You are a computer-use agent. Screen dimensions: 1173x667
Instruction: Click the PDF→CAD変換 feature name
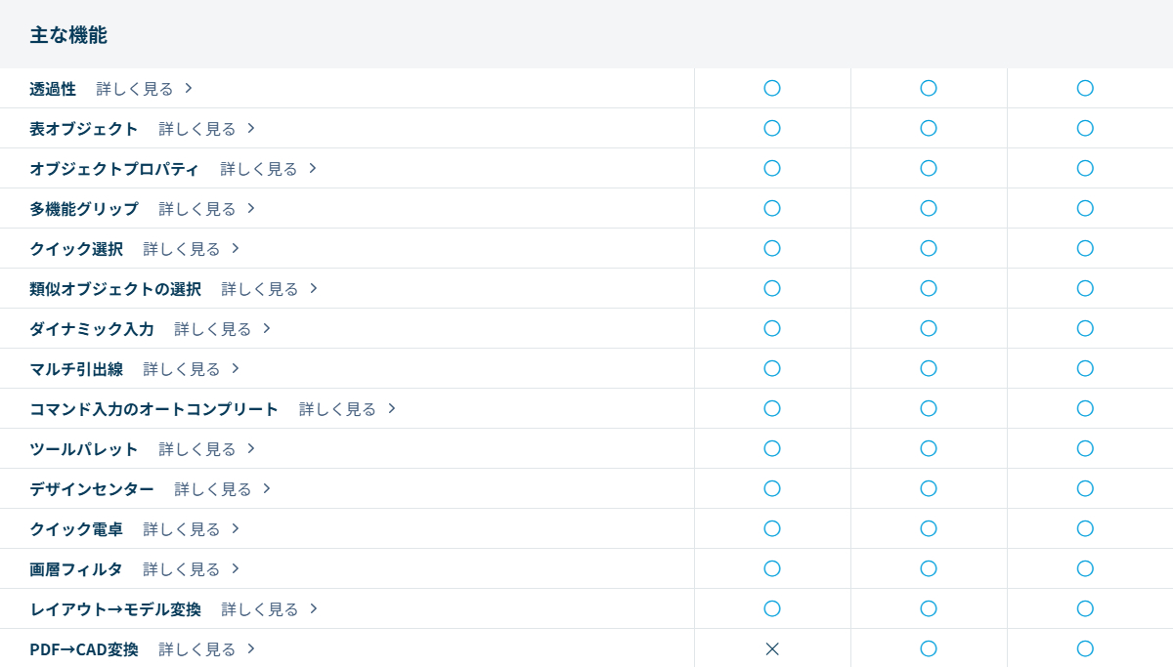(x=84, y=648)
